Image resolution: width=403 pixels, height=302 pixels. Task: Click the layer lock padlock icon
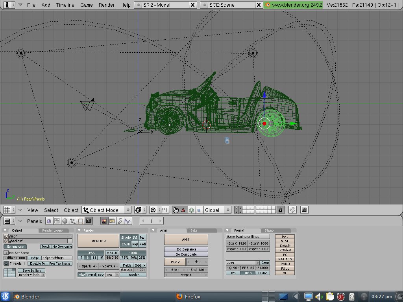(280, 210)
